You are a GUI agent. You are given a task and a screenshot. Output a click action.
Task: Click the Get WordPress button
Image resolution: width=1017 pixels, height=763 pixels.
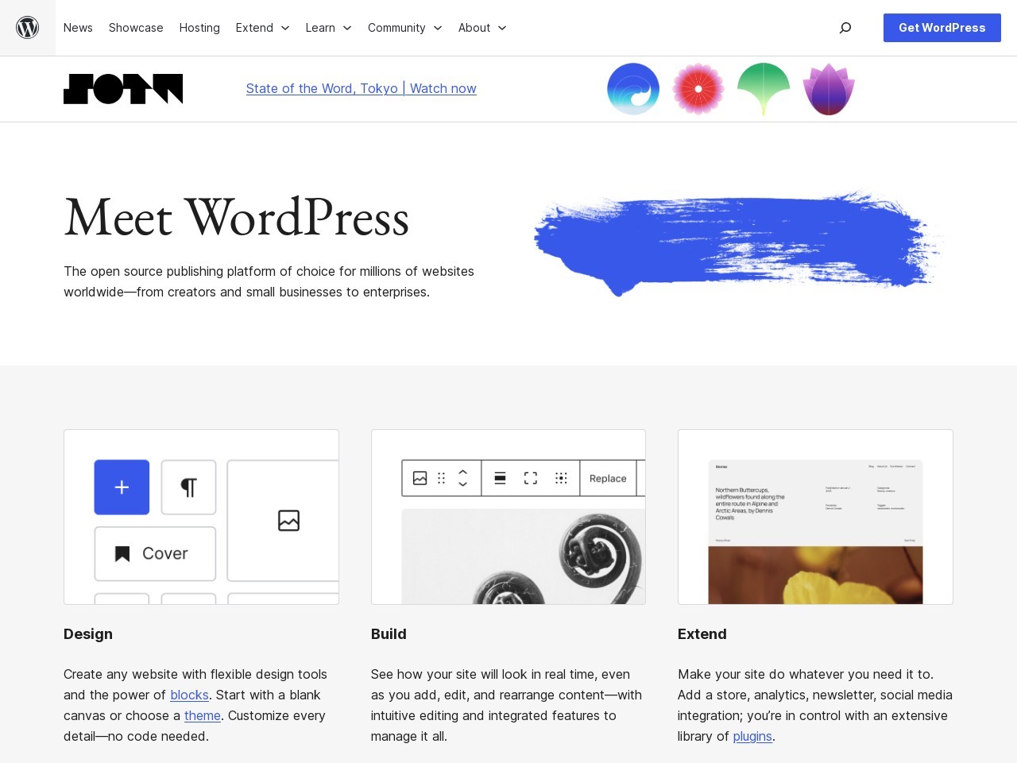(942, 28)
